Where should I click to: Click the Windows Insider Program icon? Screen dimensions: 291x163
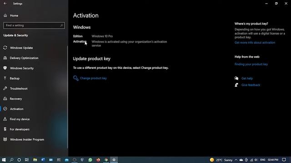(5, 139)
